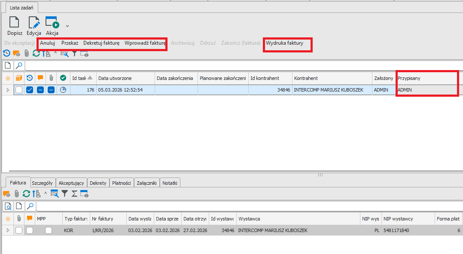The height and width of the screenshot is (254, 463).
Task: Tick the MPP checkbox for invoice 1/KR/2026
Action: [x=49, y=230]
